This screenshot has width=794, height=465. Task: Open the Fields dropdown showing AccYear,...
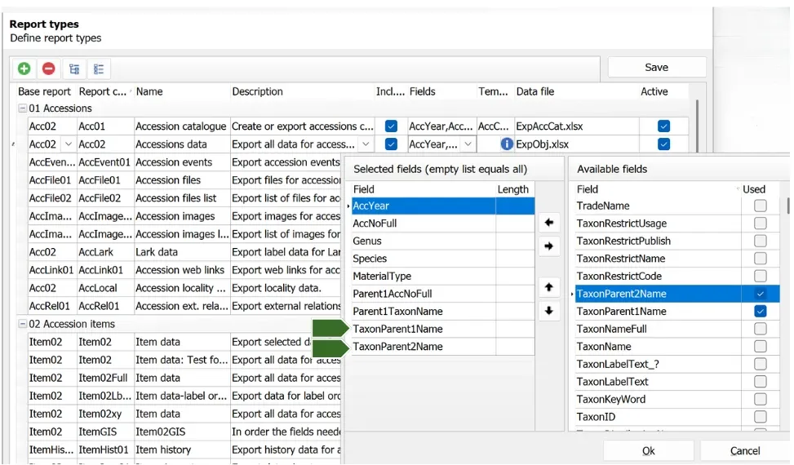[468, 144]
